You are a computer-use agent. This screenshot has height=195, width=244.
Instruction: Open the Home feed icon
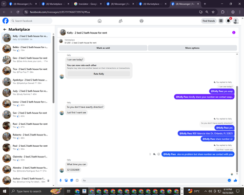point(100,21)
